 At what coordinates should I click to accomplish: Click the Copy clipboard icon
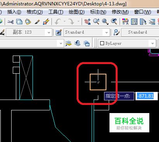pyautogui.click(x=19, y=22)
